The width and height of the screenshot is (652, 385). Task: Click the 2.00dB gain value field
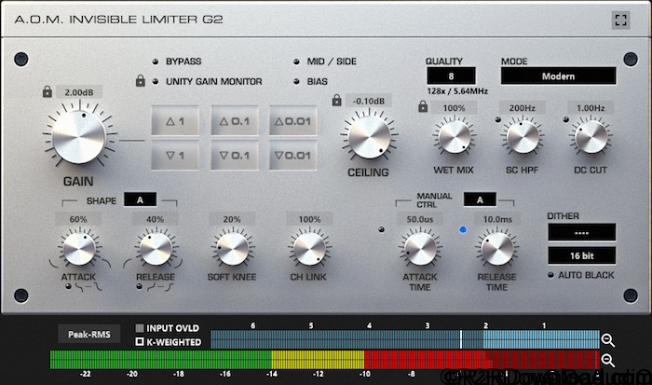point(79,92)
